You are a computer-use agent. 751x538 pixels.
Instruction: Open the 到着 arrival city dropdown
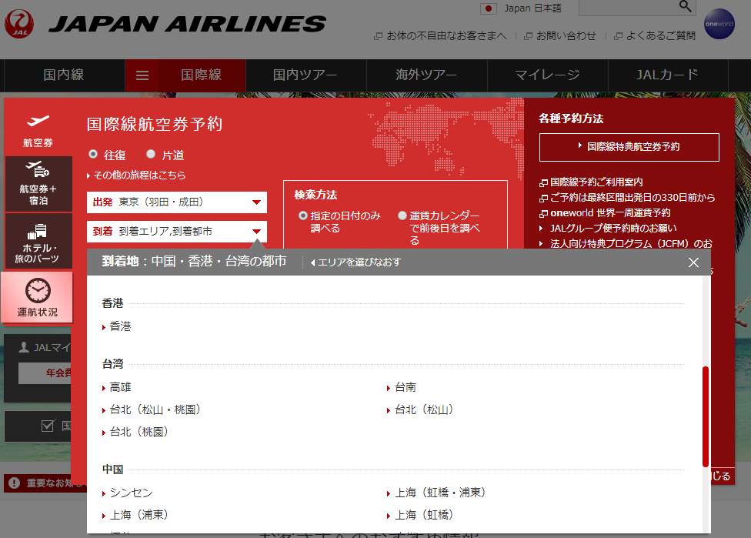[x=177, y=232]
